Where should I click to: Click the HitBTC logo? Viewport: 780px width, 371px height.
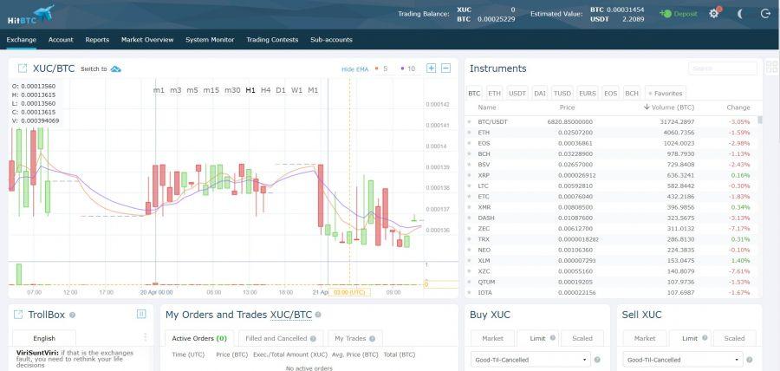(29, 15)
